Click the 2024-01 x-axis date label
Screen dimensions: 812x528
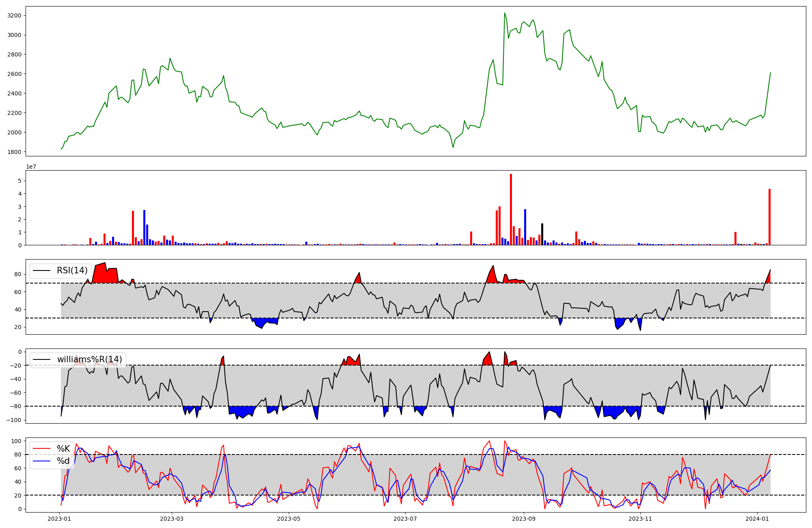pos(757,519)
